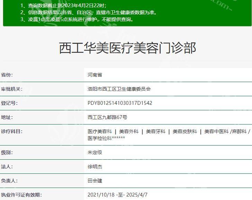Click the 法人 label
The image size is (252, 200).
pos(7,167)
